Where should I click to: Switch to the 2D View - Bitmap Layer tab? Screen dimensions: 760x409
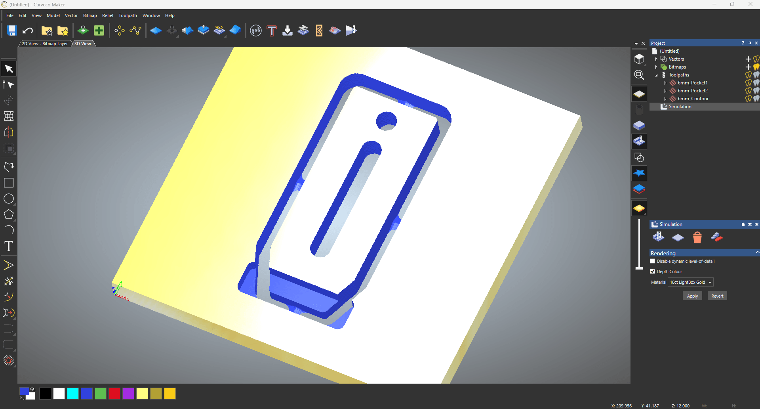click(45, 44)
